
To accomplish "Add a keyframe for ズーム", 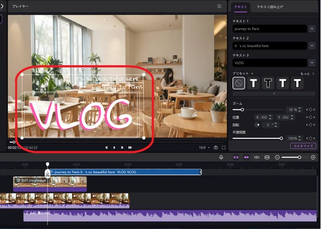I will point(310,110).
